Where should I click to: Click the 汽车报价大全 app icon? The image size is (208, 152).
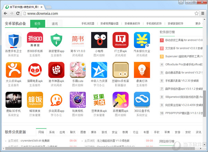(x=142, y=40)
